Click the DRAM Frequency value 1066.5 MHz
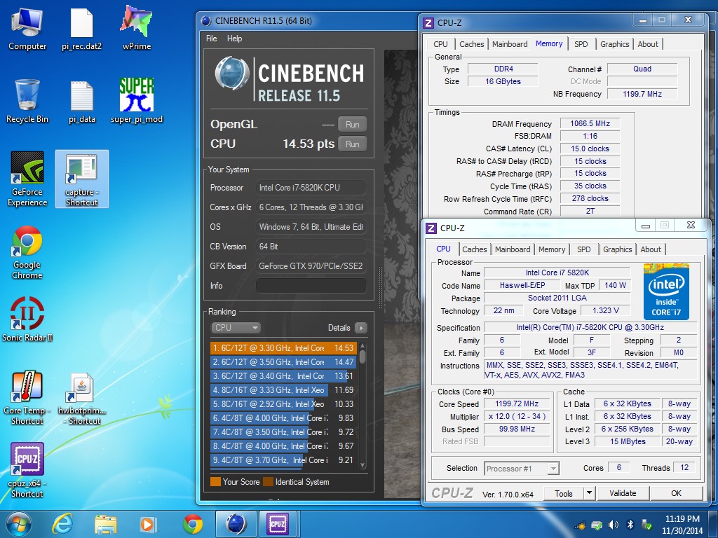718x538 pixels. 590,123
